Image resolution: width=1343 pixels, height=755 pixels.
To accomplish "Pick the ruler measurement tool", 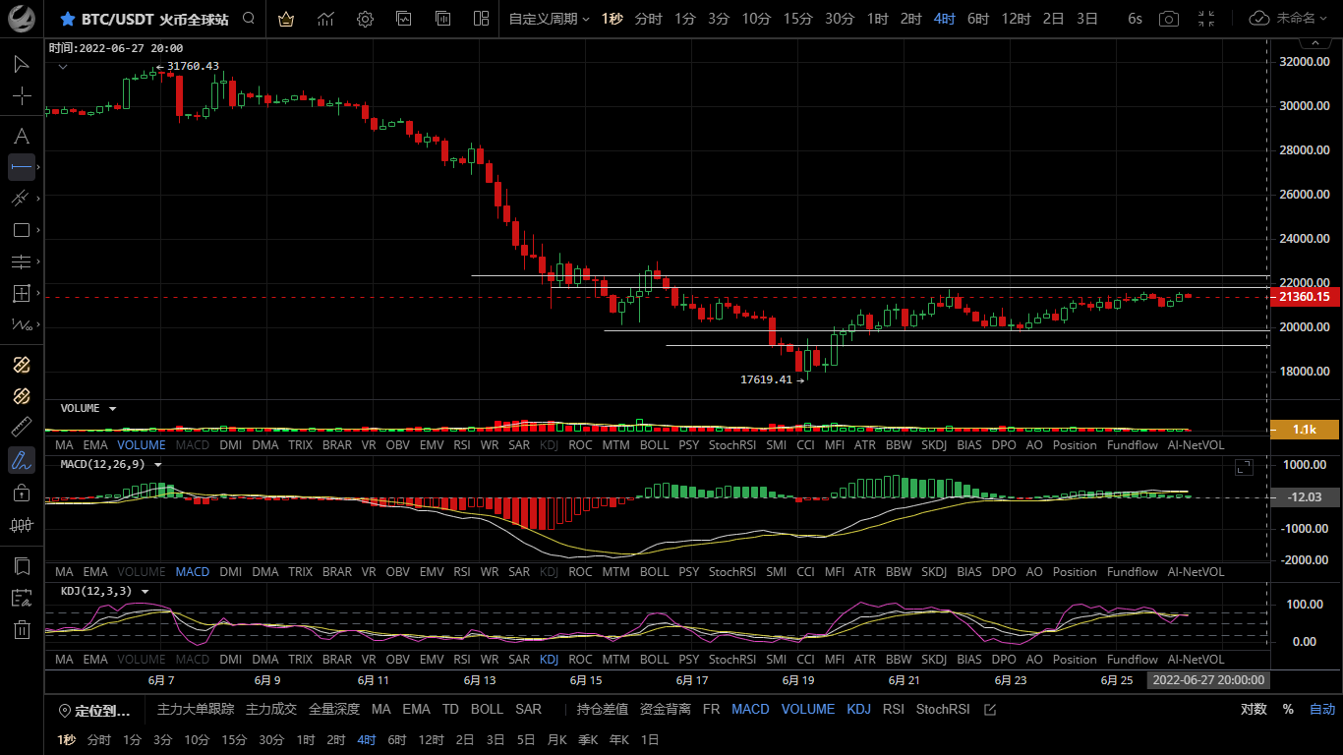I will tap(21, 427).
